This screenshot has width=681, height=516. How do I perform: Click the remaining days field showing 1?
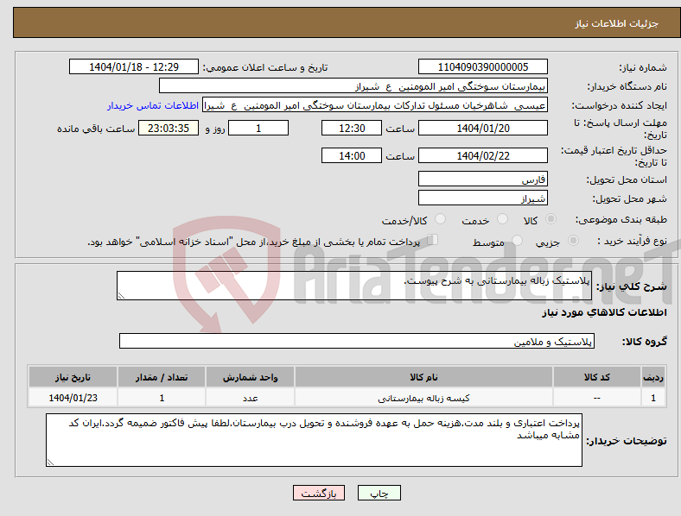click(258, 128)
